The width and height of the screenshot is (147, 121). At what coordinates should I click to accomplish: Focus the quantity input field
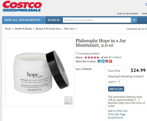tap(122, 82)
